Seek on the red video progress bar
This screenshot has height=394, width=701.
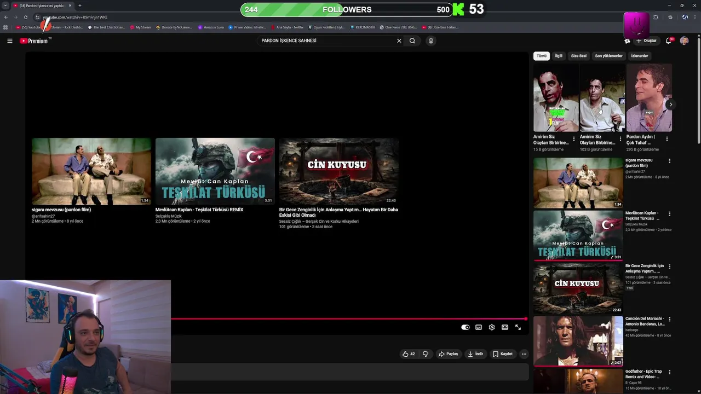coord(349,318)
